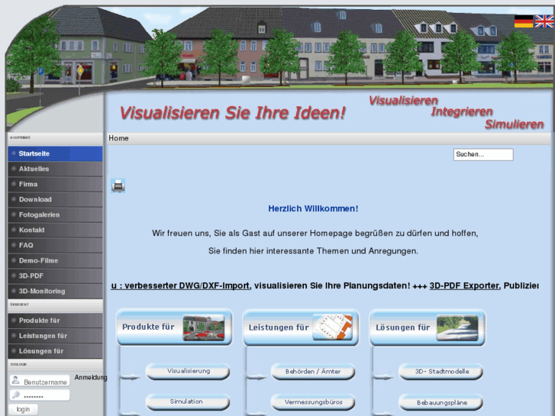555x416 pixels.
Task: Switch site language to English flag
Action: click(x=544, y=21)
